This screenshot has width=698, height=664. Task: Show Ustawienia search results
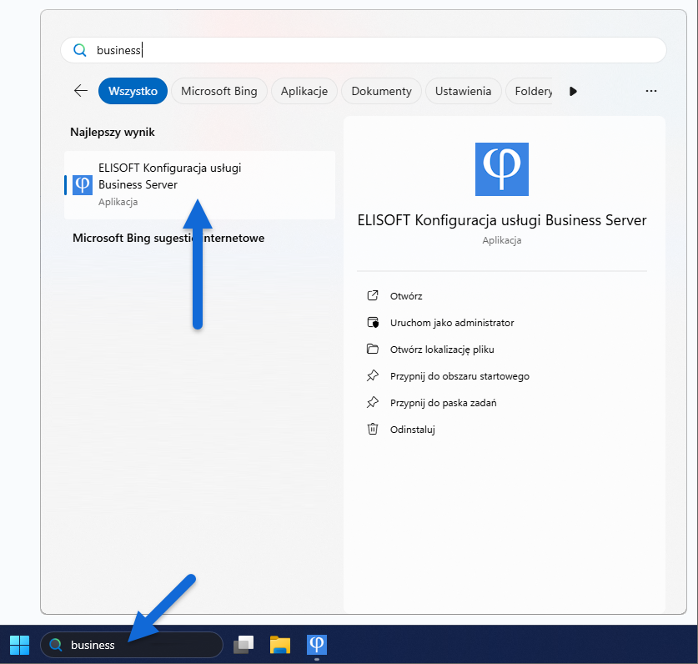coord(463,91)
